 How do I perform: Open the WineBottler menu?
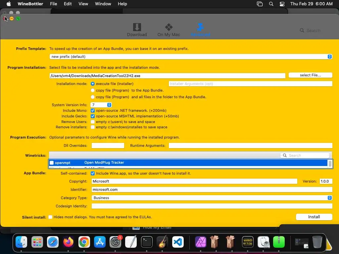(30, 4)
